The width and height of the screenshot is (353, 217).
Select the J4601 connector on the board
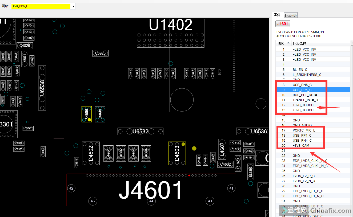pyautogui.click(x=151, y=190)
